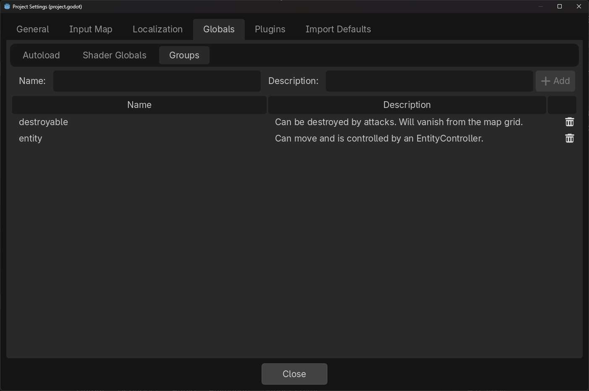Screen dimensions: 589x391
Task: Delete the destroyable group
Action: [x=569, y=122]
